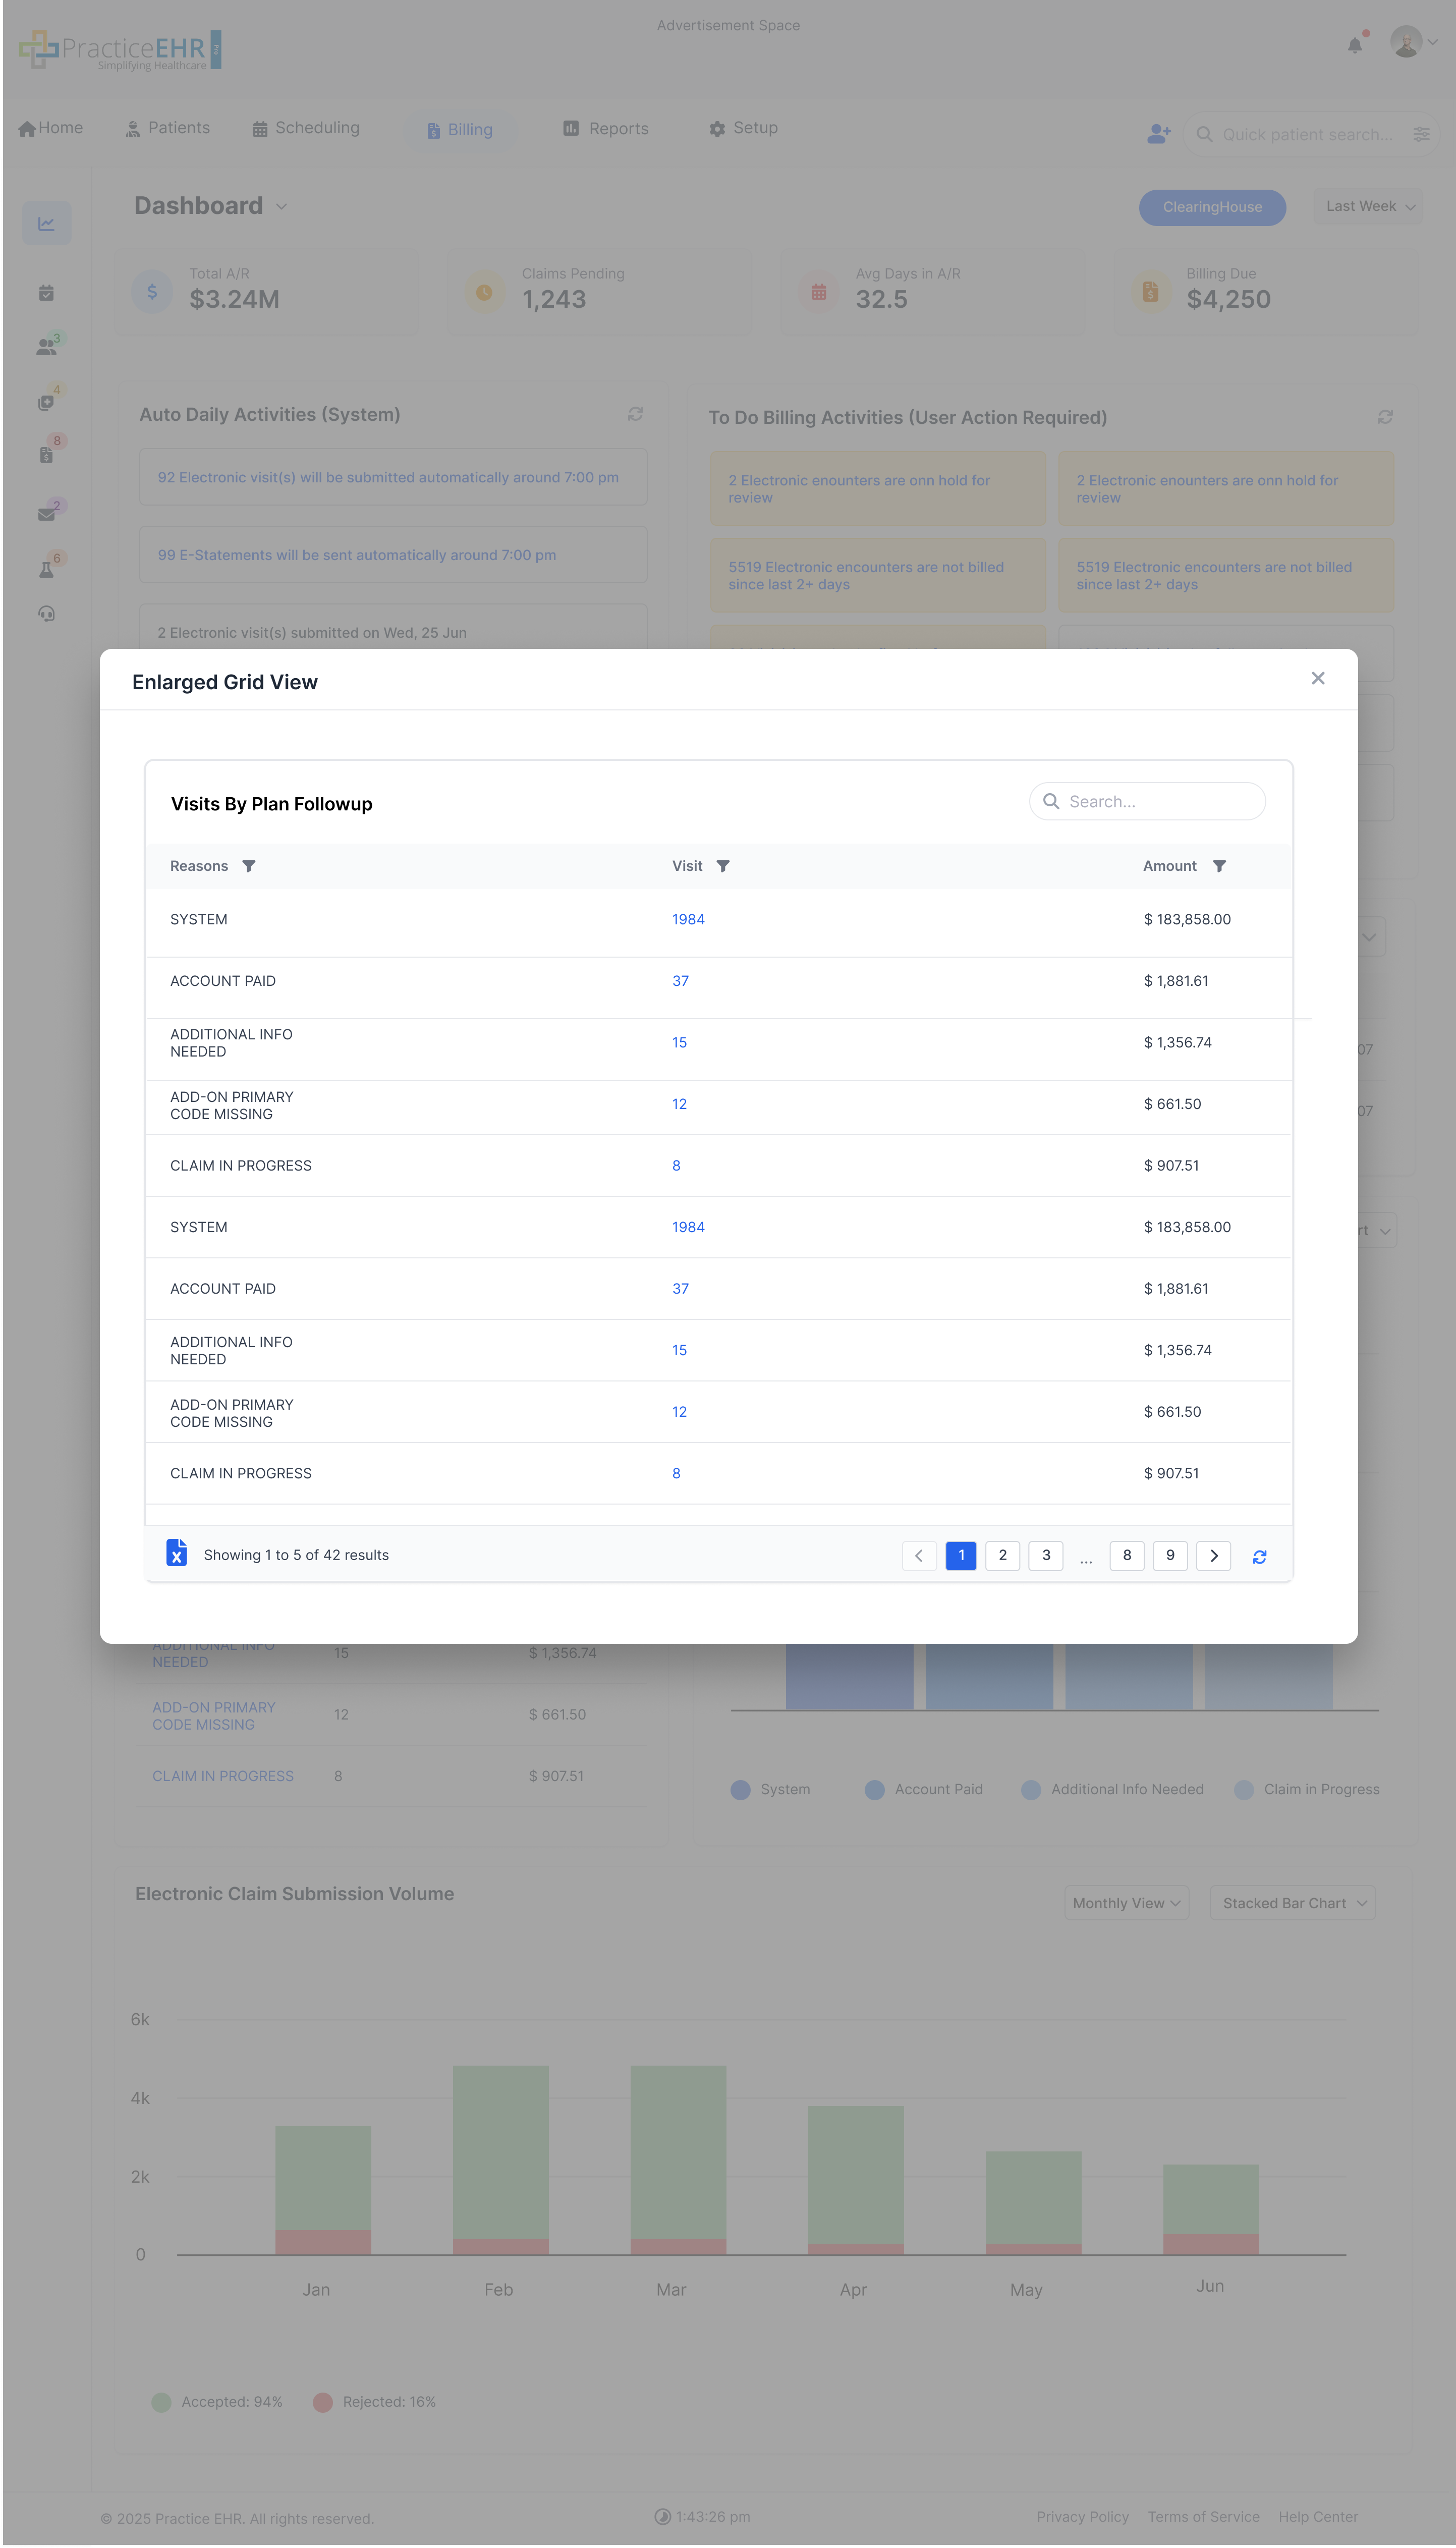Click the ClearingHouse button
1456x2548 pixels.
tap(1212, 207)
